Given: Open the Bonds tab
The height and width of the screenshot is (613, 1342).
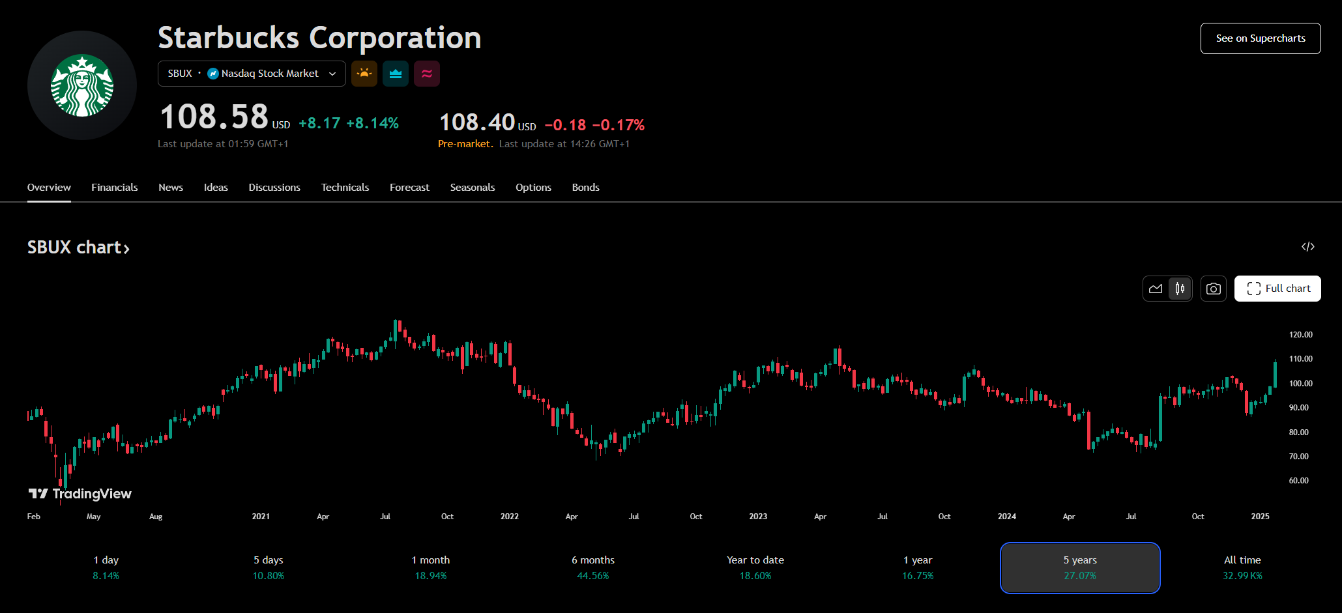Looking at the screenshot, I should click(x=585, y=188).
